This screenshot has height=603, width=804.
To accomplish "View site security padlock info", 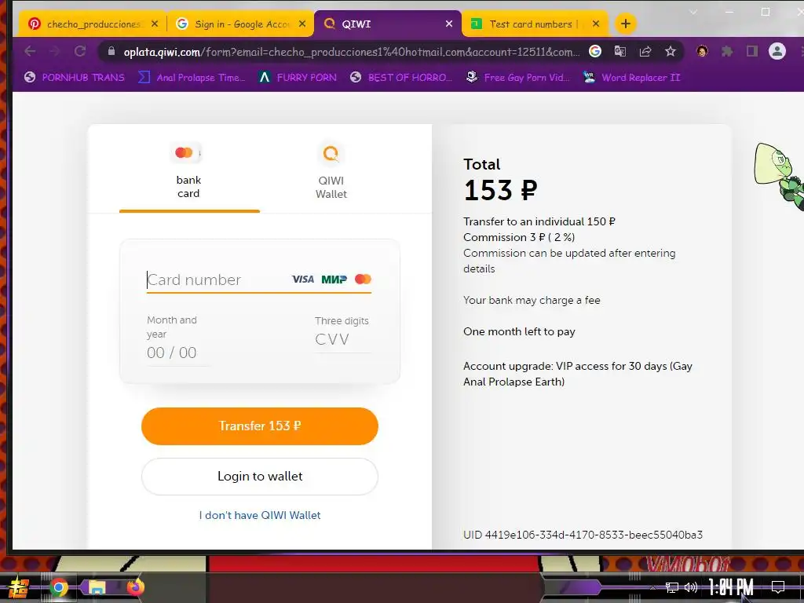I will (111, 51).
